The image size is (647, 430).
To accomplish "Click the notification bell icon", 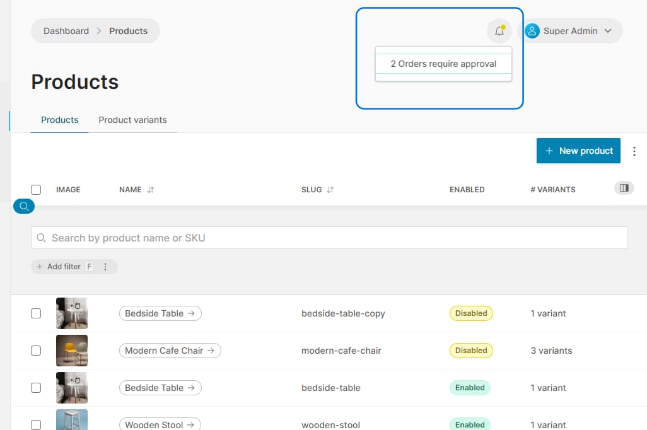I will [499, 31].
